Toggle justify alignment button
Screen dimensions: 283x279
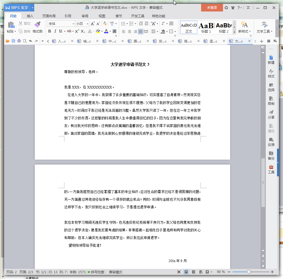141,31
